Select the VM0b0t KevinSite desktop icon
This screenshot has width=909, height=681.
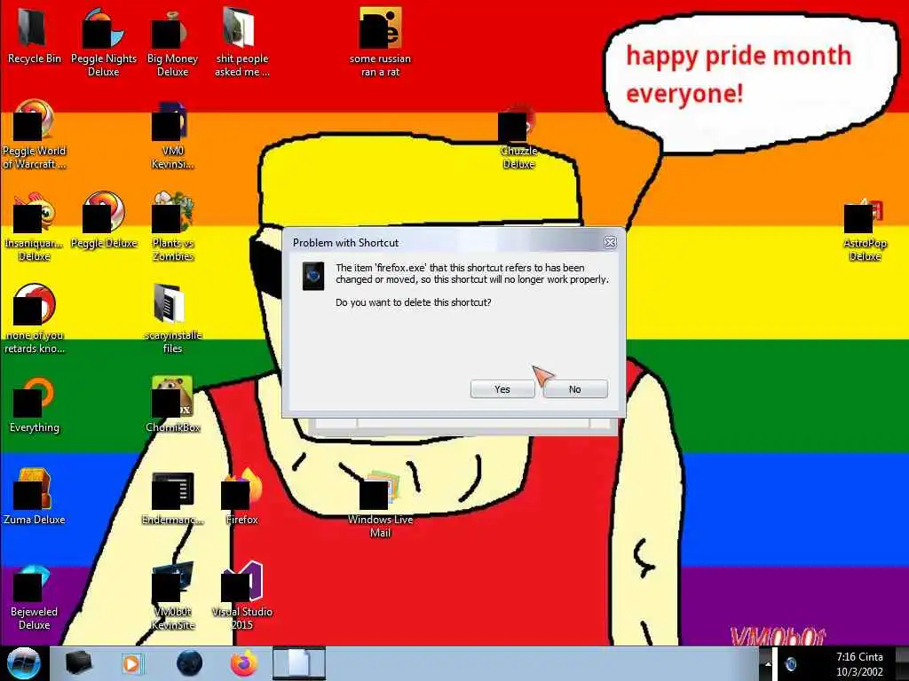[172, 597]
